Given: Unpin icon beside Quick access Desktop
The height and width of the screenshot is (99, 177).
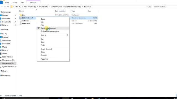Looking at the screenshot, I should pos(15,15).
